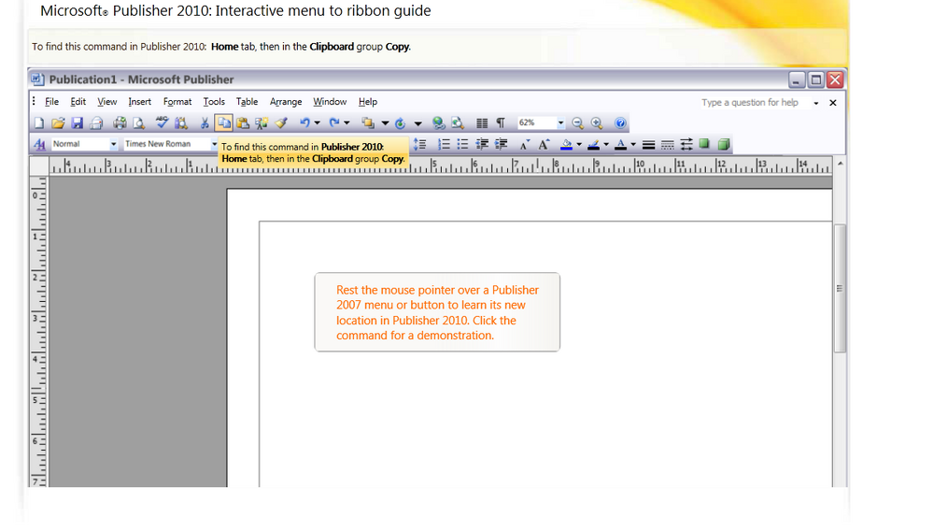Open Print Preview with the magnifier page icon

point(139,123)
